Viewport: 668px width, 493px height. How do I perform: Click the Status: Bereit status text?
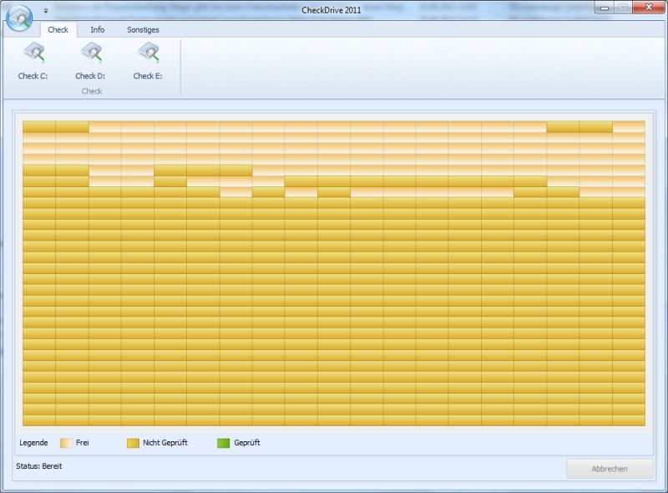[x=39, y=465]
